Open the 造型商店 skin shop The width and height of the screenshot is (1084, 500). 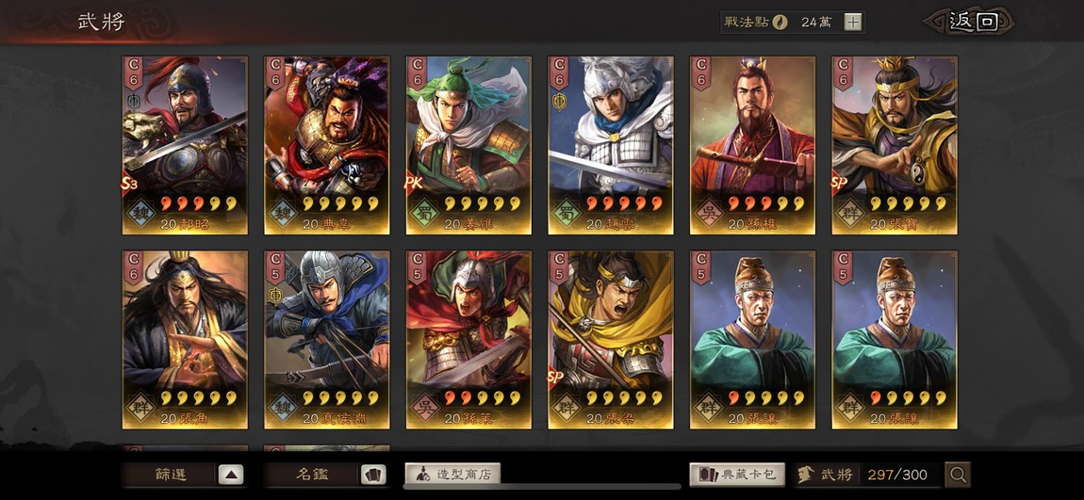point(452,474)
